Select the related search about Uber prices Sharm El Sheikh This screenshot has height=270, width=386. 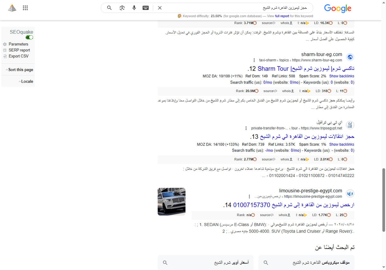(x=205, y=262)
